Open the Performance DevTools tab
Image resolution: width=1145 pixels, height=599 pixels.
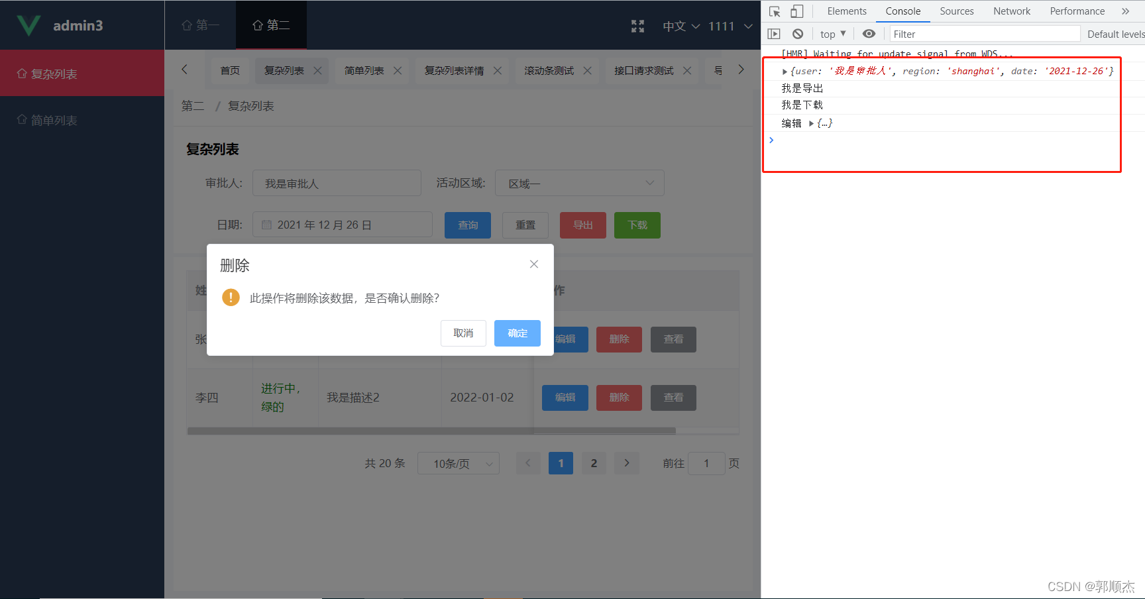pos(1077,11)
